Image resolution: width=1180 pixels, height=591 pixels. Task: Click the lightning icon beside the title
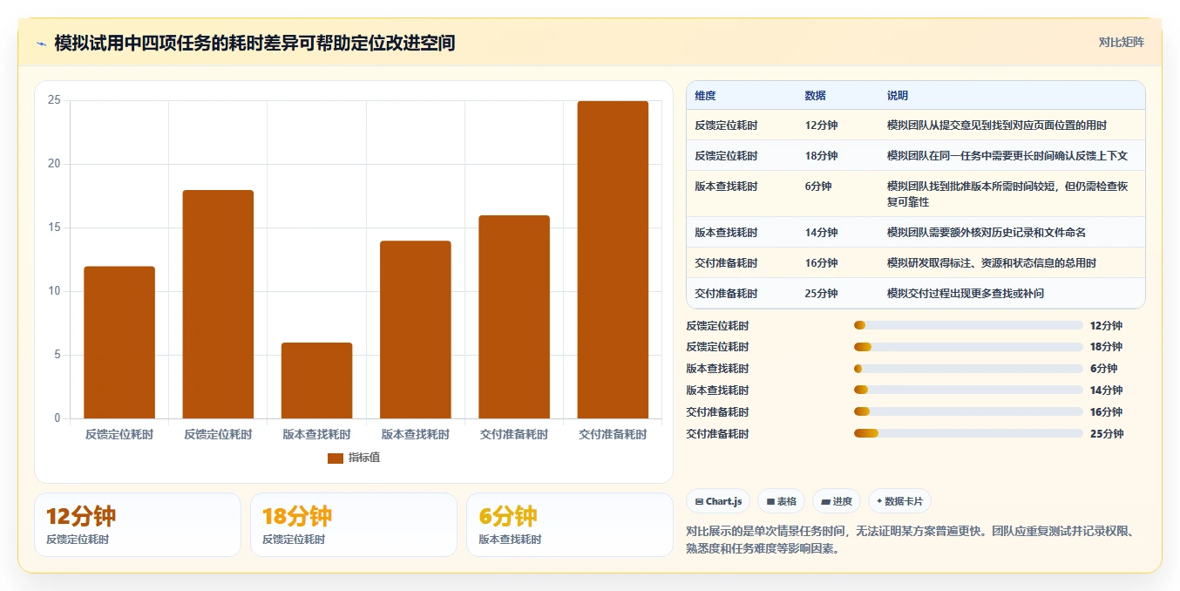click(42, 44)
